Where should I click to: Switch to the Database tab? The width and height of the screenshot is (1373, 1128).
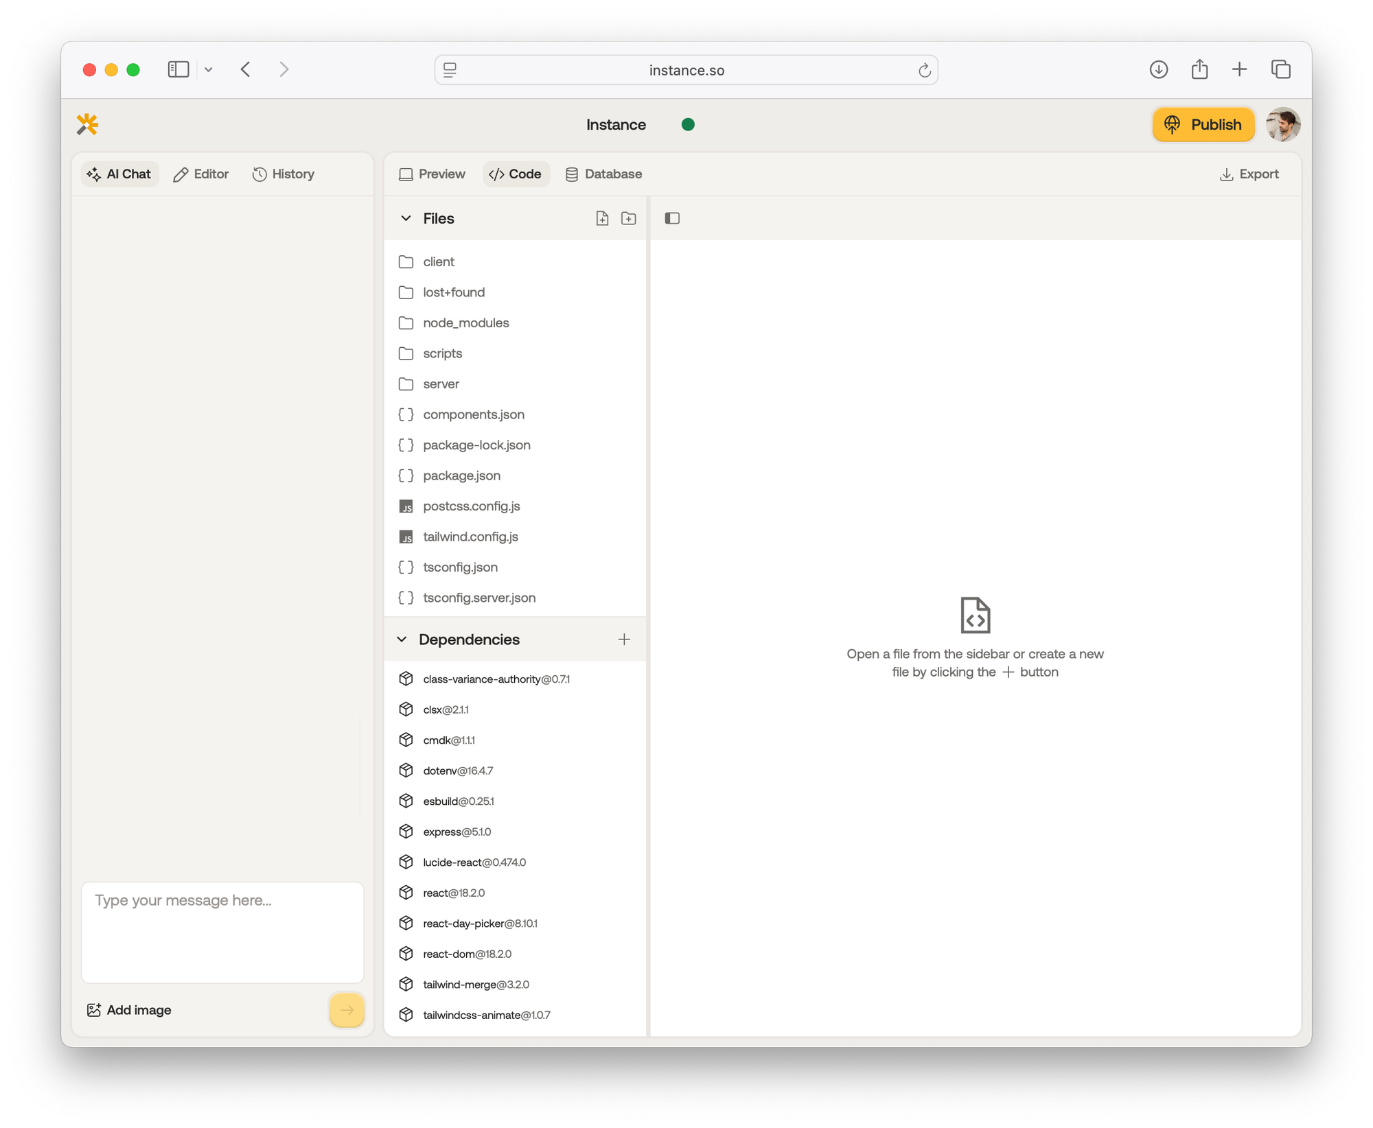[x=604, y=174]
